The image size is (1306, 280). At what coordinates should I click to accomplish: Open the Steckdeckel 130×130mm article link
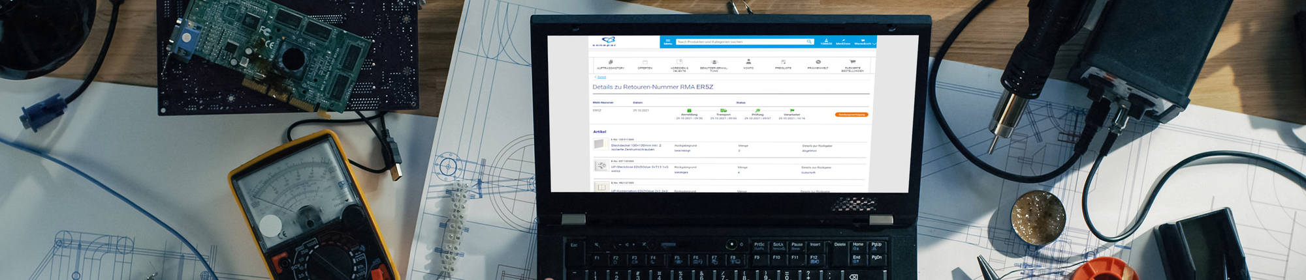click(x=636, y=147)
